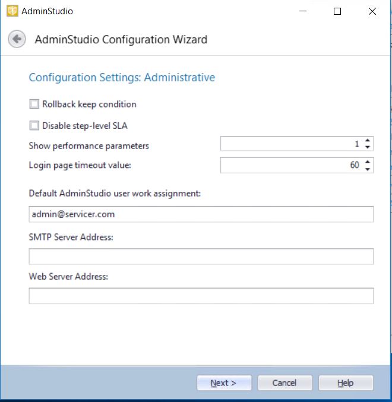The height and width of the screenshot is (402, 392).
Task: Click the back arrow button in wizard header
Action: point(17,39)
